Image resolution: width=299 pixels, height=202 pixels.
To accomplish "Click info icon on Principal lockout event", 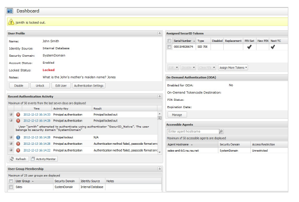I will 18,137.
